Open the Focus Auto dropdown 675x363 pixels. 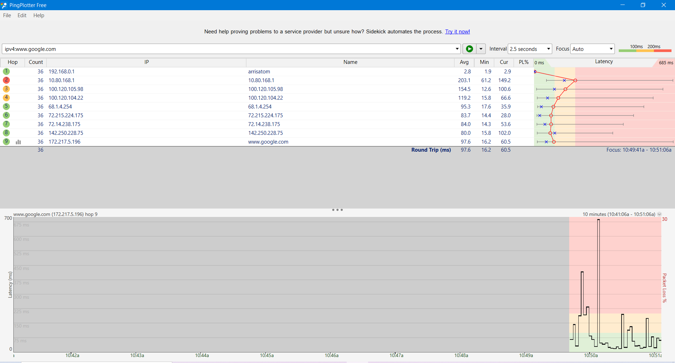pos(592,49)
